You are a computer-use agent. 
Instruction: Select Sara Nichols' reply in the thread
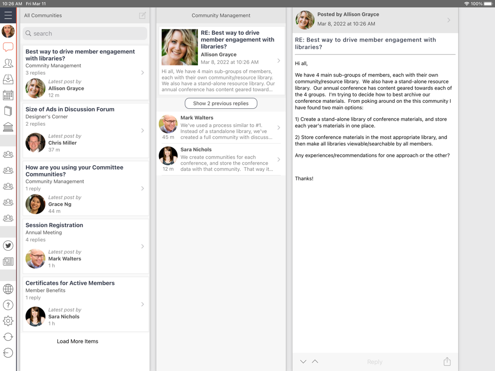coord(221,159)
